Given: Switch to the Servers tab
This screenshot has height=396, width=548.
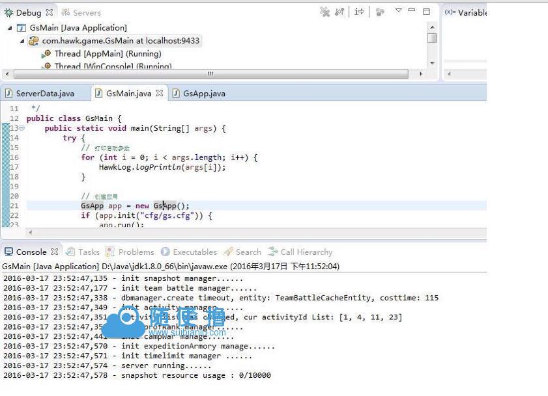Looking at the screenshot, I should 81,12.
